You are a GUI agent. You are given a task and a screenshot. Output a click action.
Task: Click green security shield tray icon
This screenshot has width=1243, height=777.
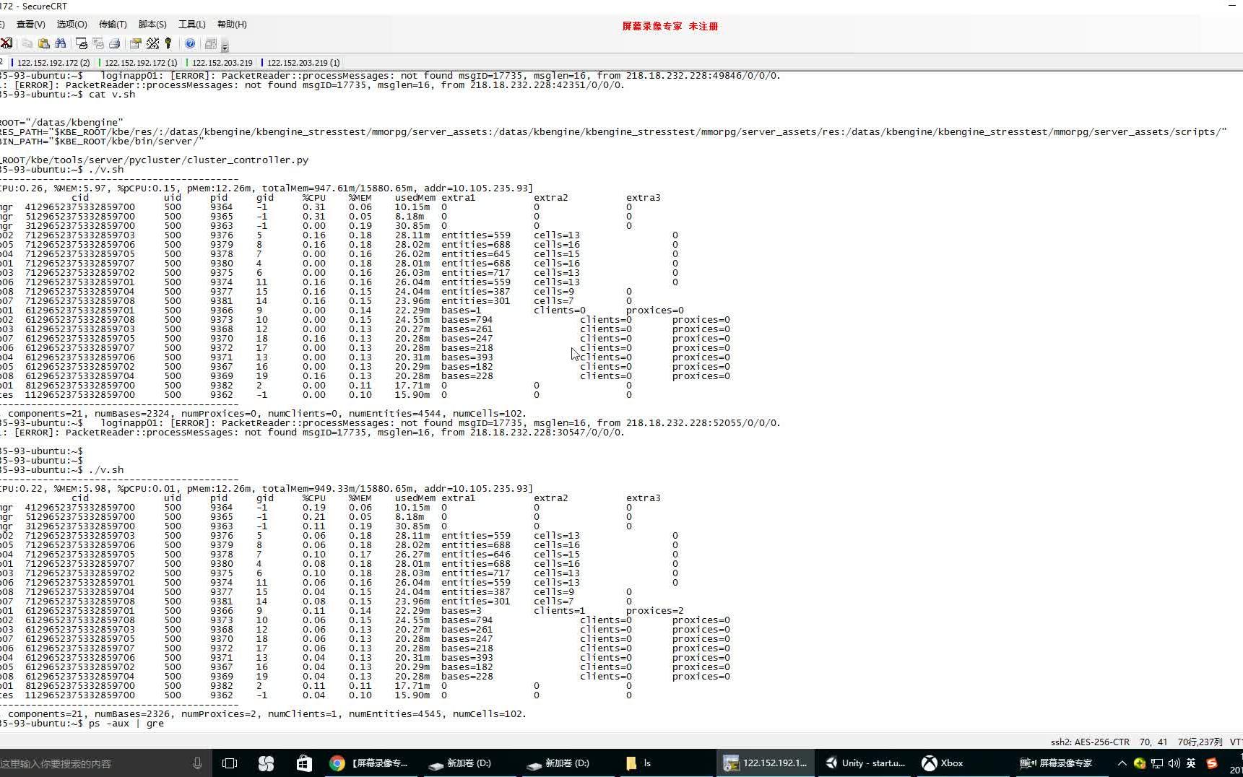point(1139,763)
